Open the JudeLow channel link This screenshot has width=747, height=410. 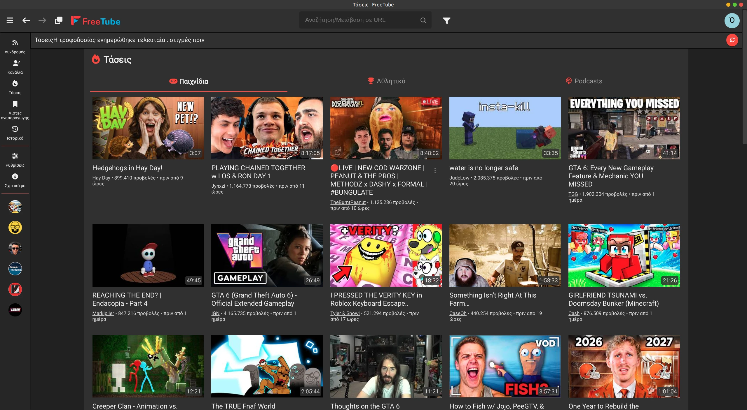click(x=459, y=178)
